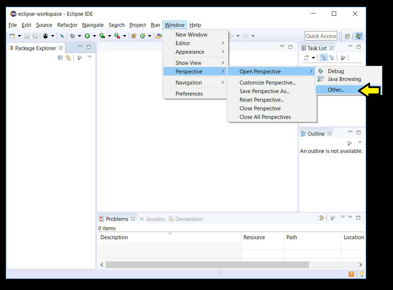Open the Package Explorer View Menu triangle

point(90,57)
